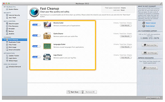This screenshot has width=165, height=102.
Task: Turn off the Logs Cleaner switch
Action: click(x=36, y=57)
